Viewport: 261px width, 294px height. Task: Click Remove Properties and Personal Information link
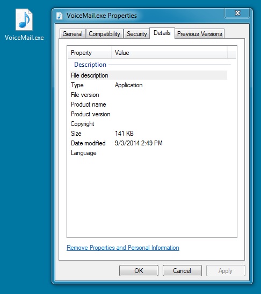click(x=123, y=248)
